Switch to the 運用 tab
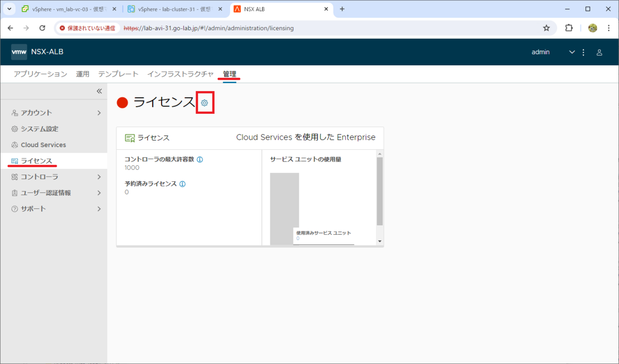The height and width of the screenshot is (364, 619). 83,74
